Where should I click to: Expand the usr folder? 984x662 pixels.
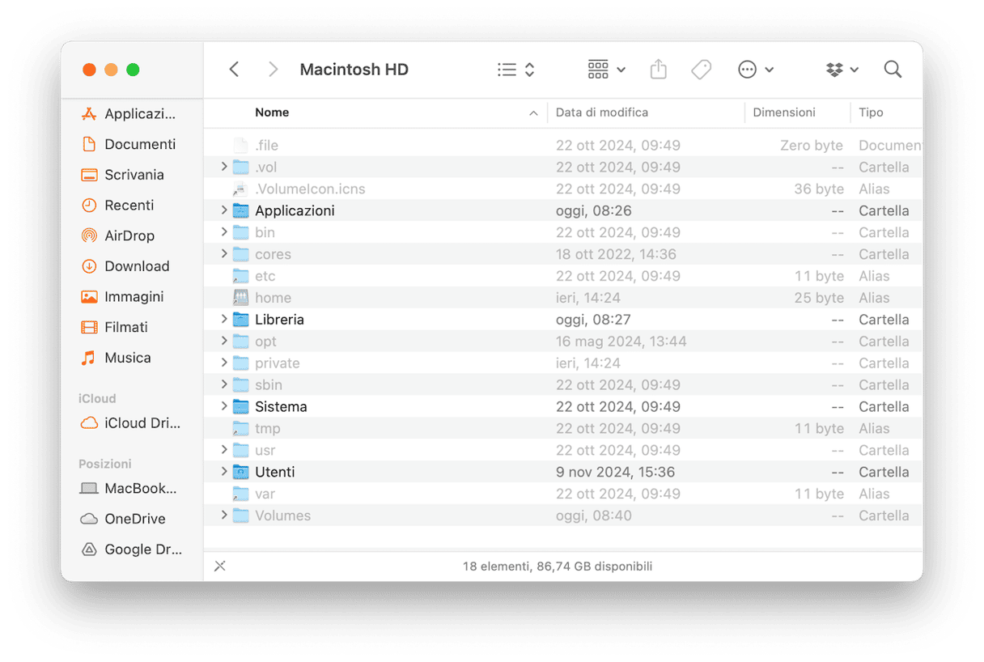coord(224,450)
